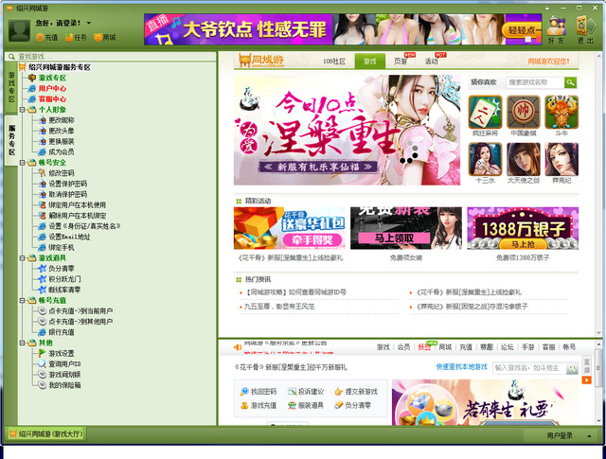Collapse the 帐号安全 tree folder
The image size is (606, 459).
point(23,163)
